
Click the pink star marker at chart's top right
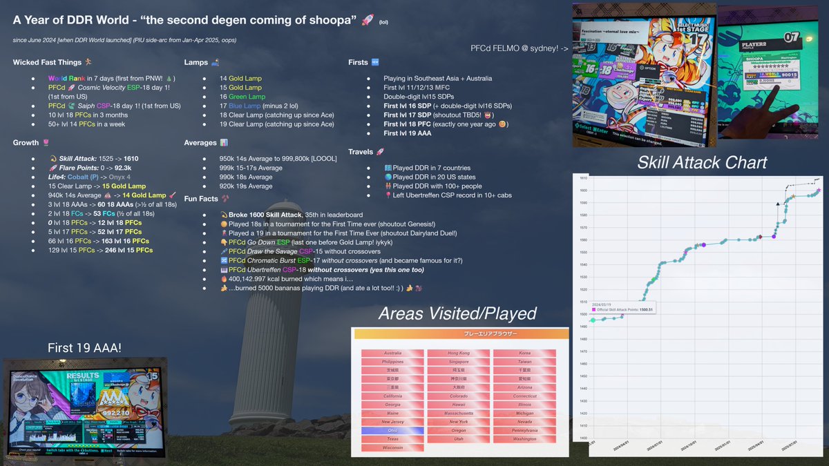click(x=818, y=190)
